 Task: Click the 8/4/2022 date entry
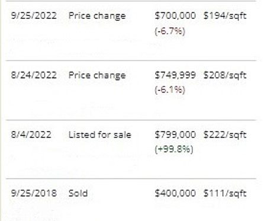point(31,134)
